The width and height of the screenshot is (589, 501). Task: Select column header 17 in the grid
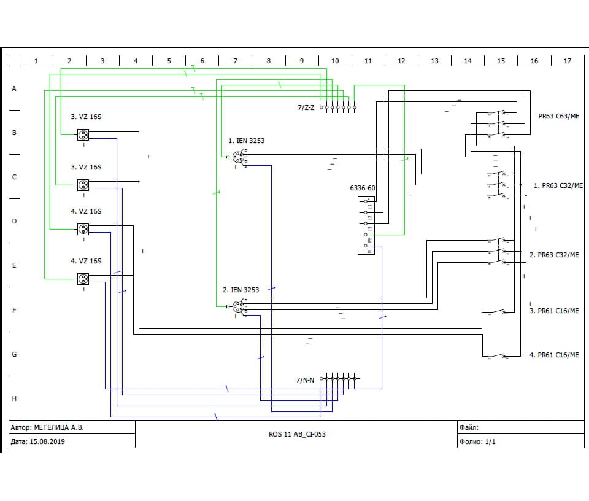[567, 61]
